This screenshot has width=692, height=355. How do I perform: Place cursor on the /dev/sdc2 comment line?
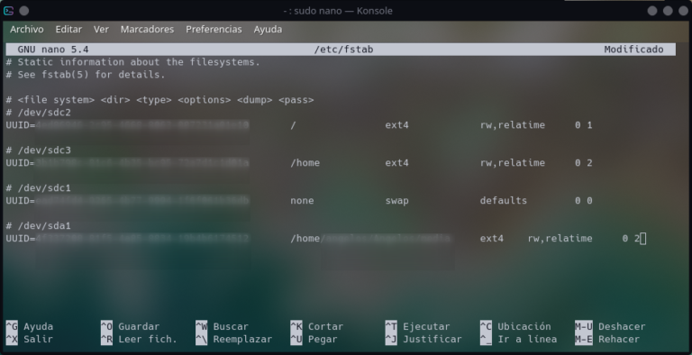[x=39, y=112]
